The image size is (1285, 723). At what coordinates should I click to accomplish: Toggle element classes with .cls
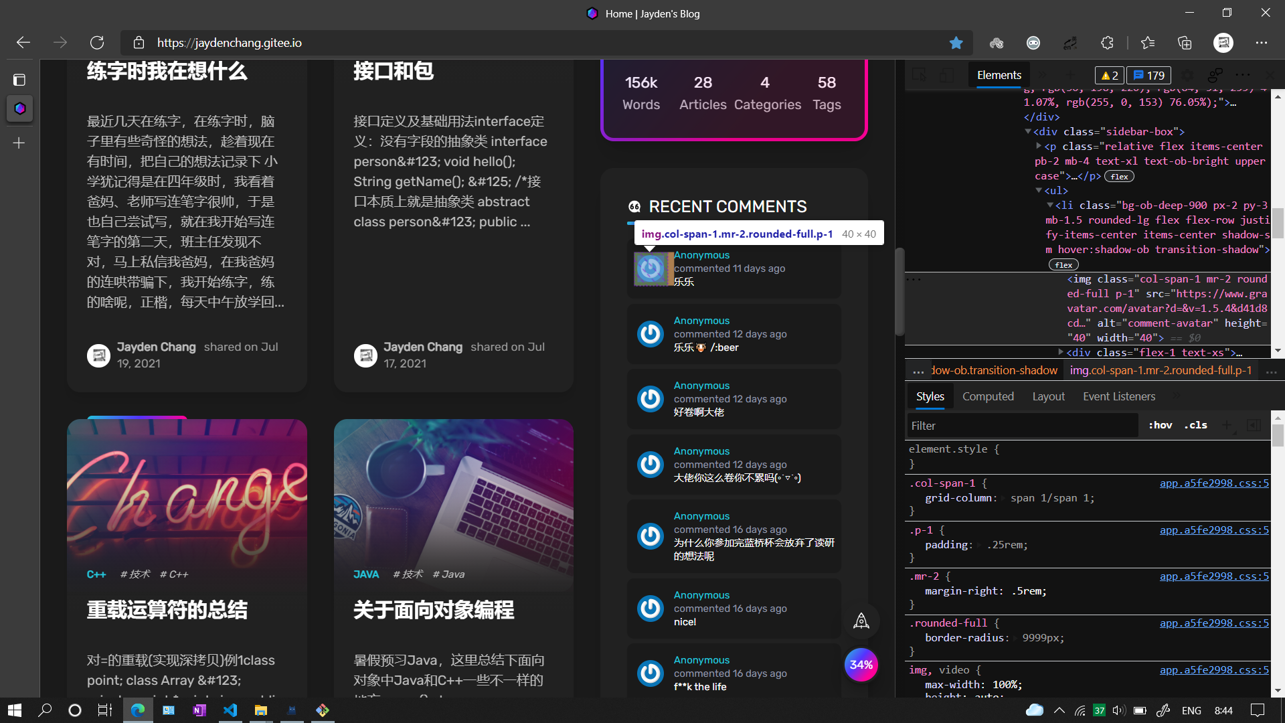point(1195,425)
